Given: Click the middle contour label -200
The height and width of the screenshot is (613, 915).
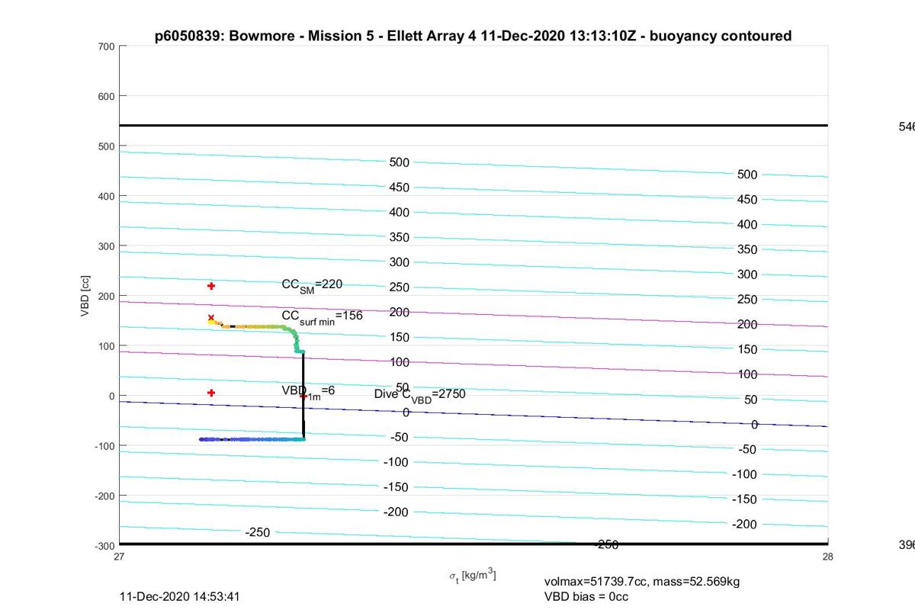Looking at the screenshot, I should coord(396,512).
